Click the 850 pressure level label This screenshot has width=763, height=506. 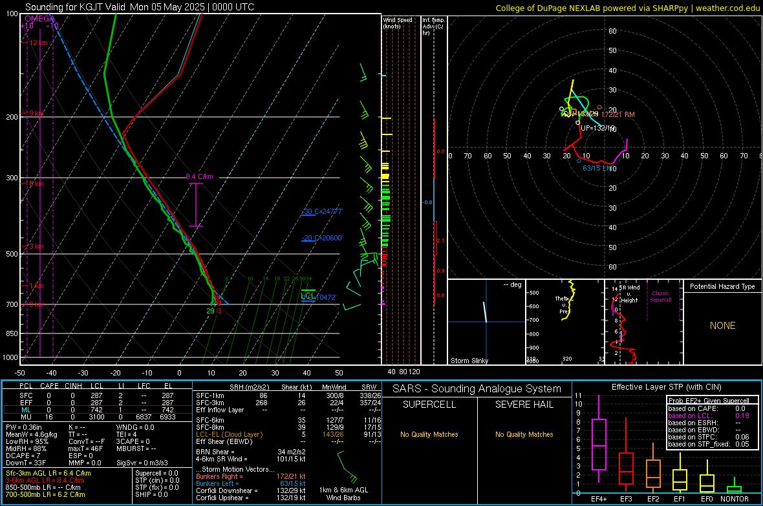point(12,333)
